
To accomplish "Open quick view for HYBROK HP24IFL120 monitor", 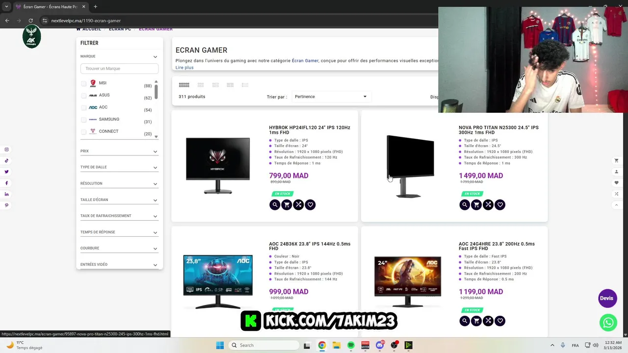I will (275, 204).
